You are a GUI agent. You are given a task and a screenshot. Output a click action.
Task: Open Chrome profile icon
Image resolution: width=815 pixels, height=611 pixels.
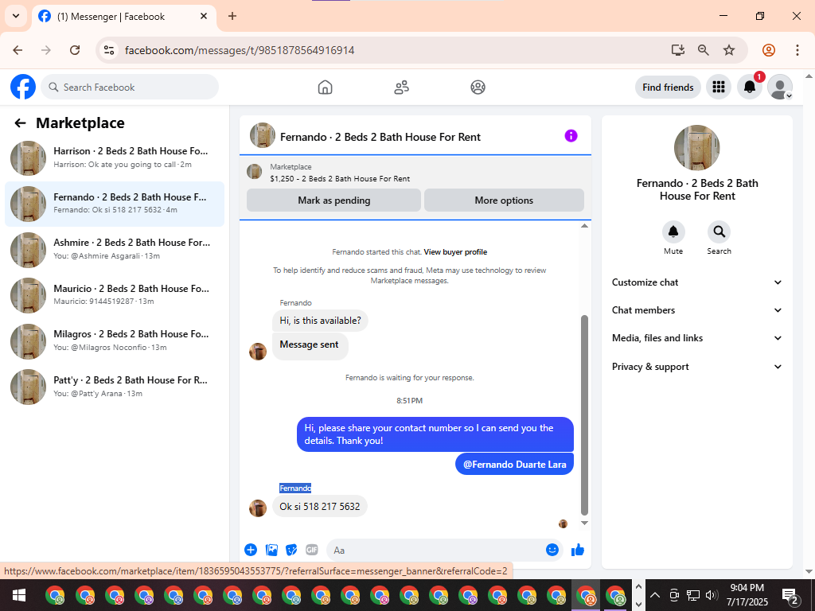click(x=769, y=50)
